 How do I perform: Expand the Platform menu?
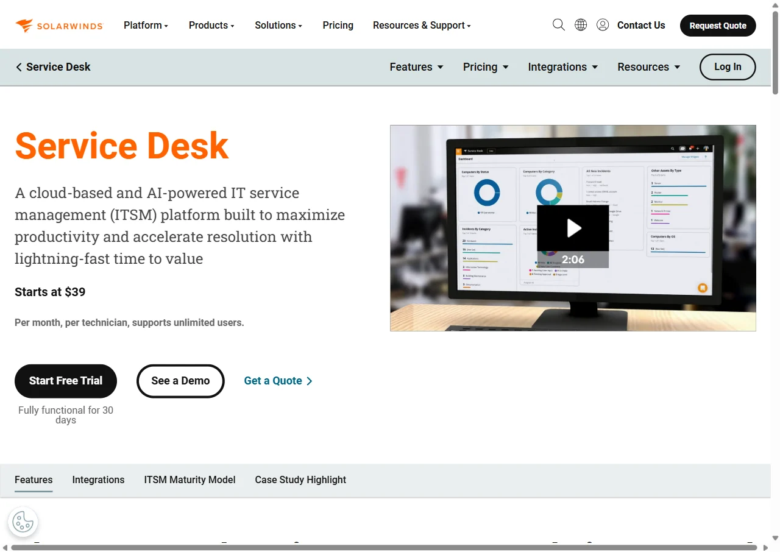tap(146, 25)
